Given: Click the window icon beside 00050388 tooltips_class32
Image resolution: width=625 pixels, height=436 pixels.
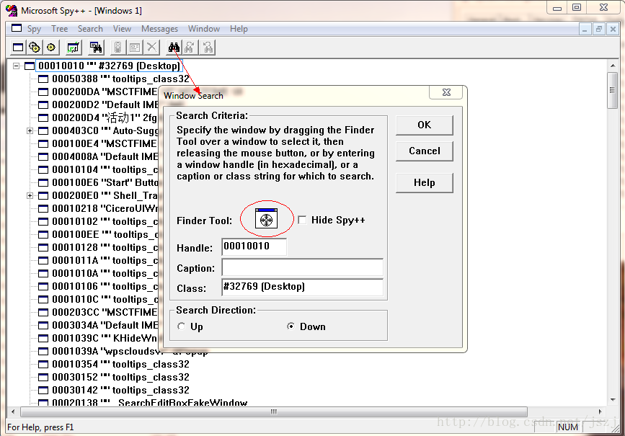Looking at the screenshot, I should [x=43, y=79].
